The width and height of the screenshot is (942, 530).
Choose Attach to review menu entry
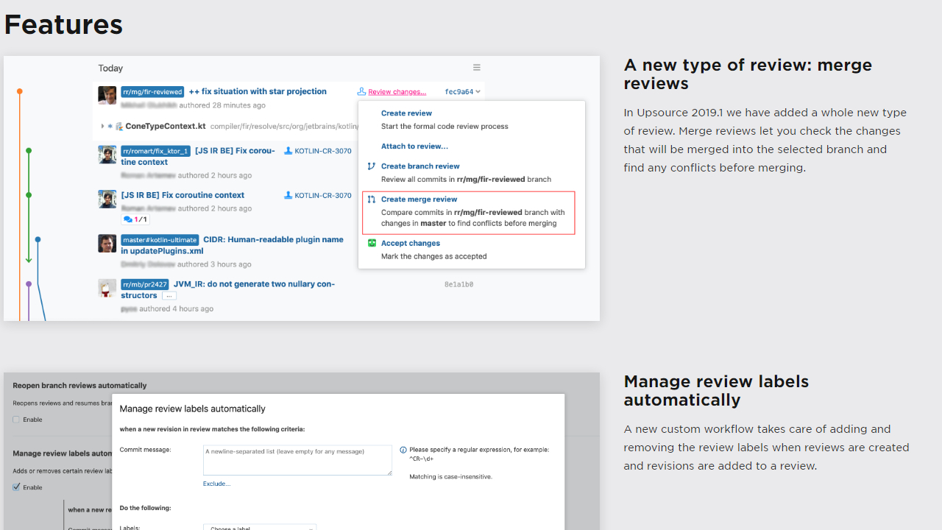[414, 146]
